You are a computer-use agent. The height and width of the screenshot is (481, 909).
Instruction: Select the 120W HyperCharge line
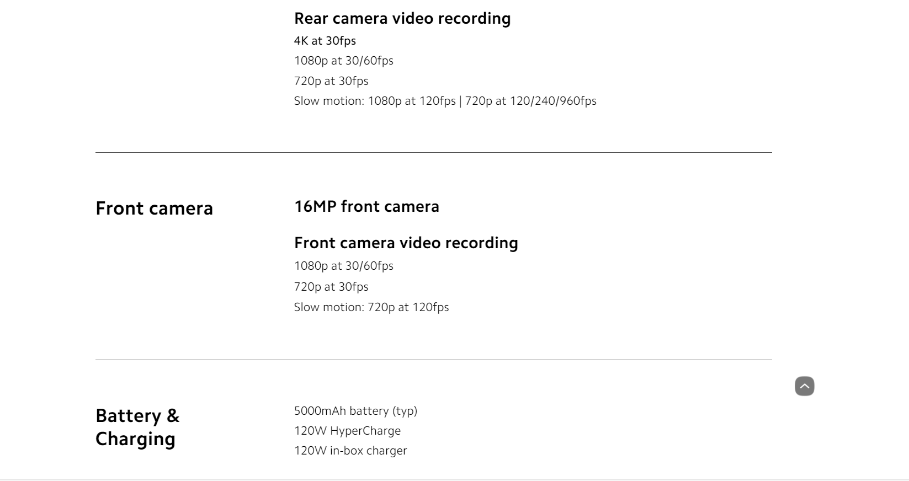[x=347, y=431]
